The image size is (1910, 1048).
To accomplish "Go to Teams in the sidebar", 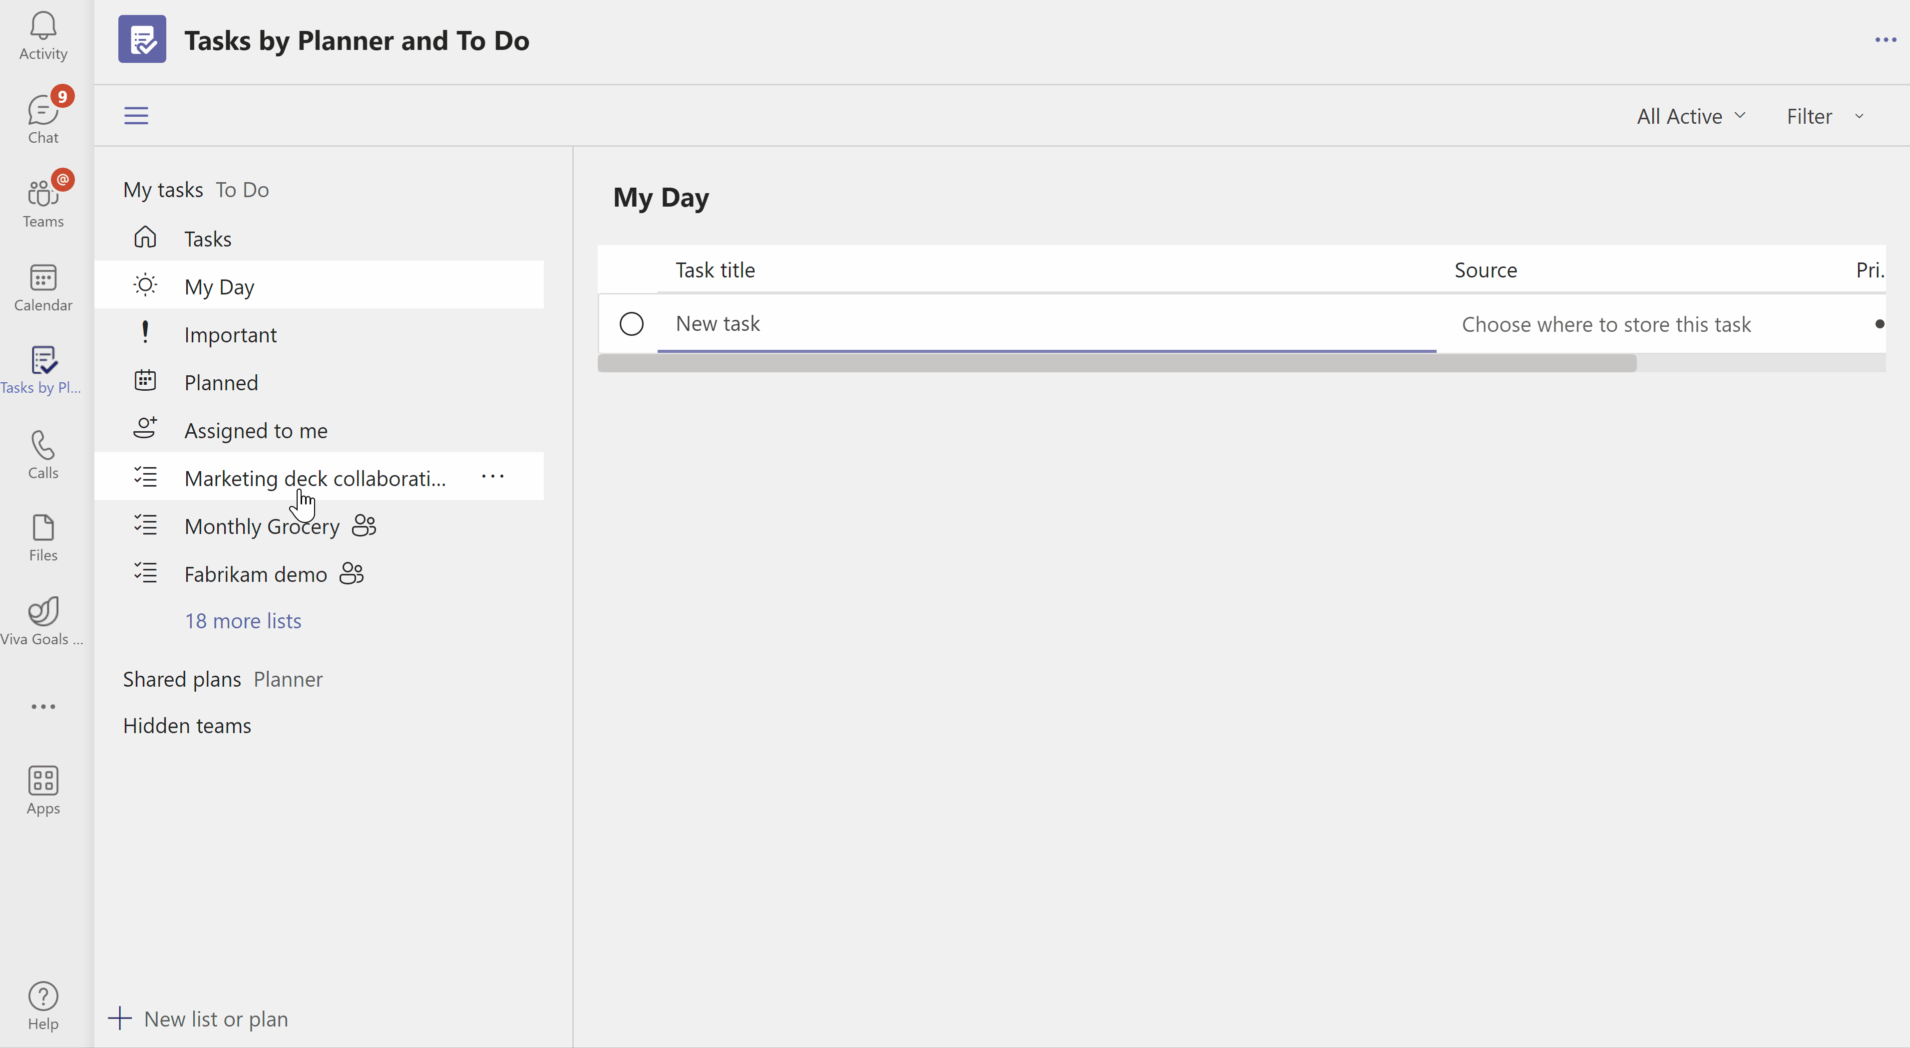I will (x=43, y=202).
